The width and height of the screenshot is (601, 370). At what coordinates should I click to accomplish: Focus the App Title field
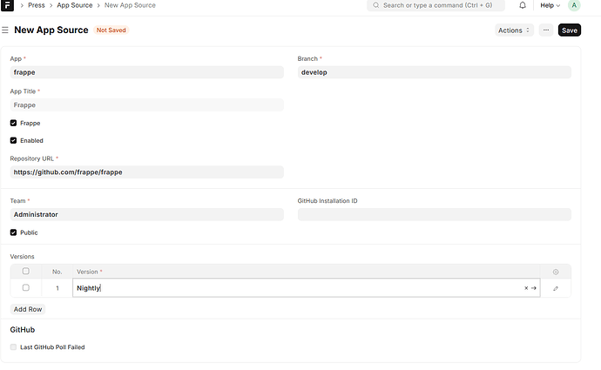147,105
